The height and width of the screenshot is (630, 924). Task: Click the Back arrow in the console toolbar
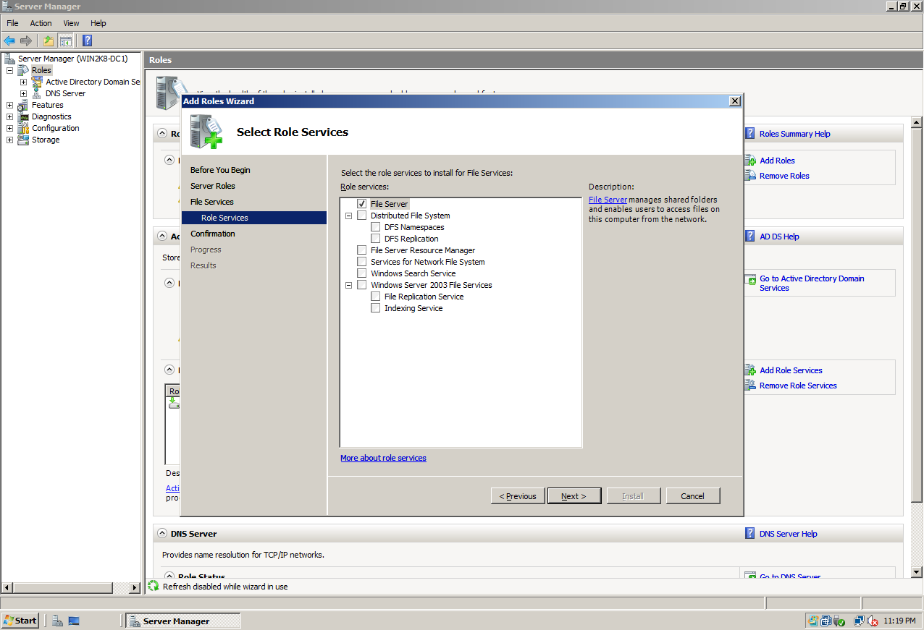(9, 41)
